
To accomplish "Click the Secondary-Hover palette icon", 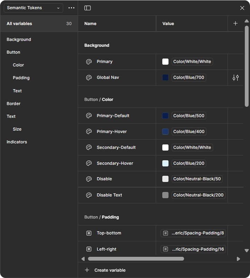I will (89, 163).
